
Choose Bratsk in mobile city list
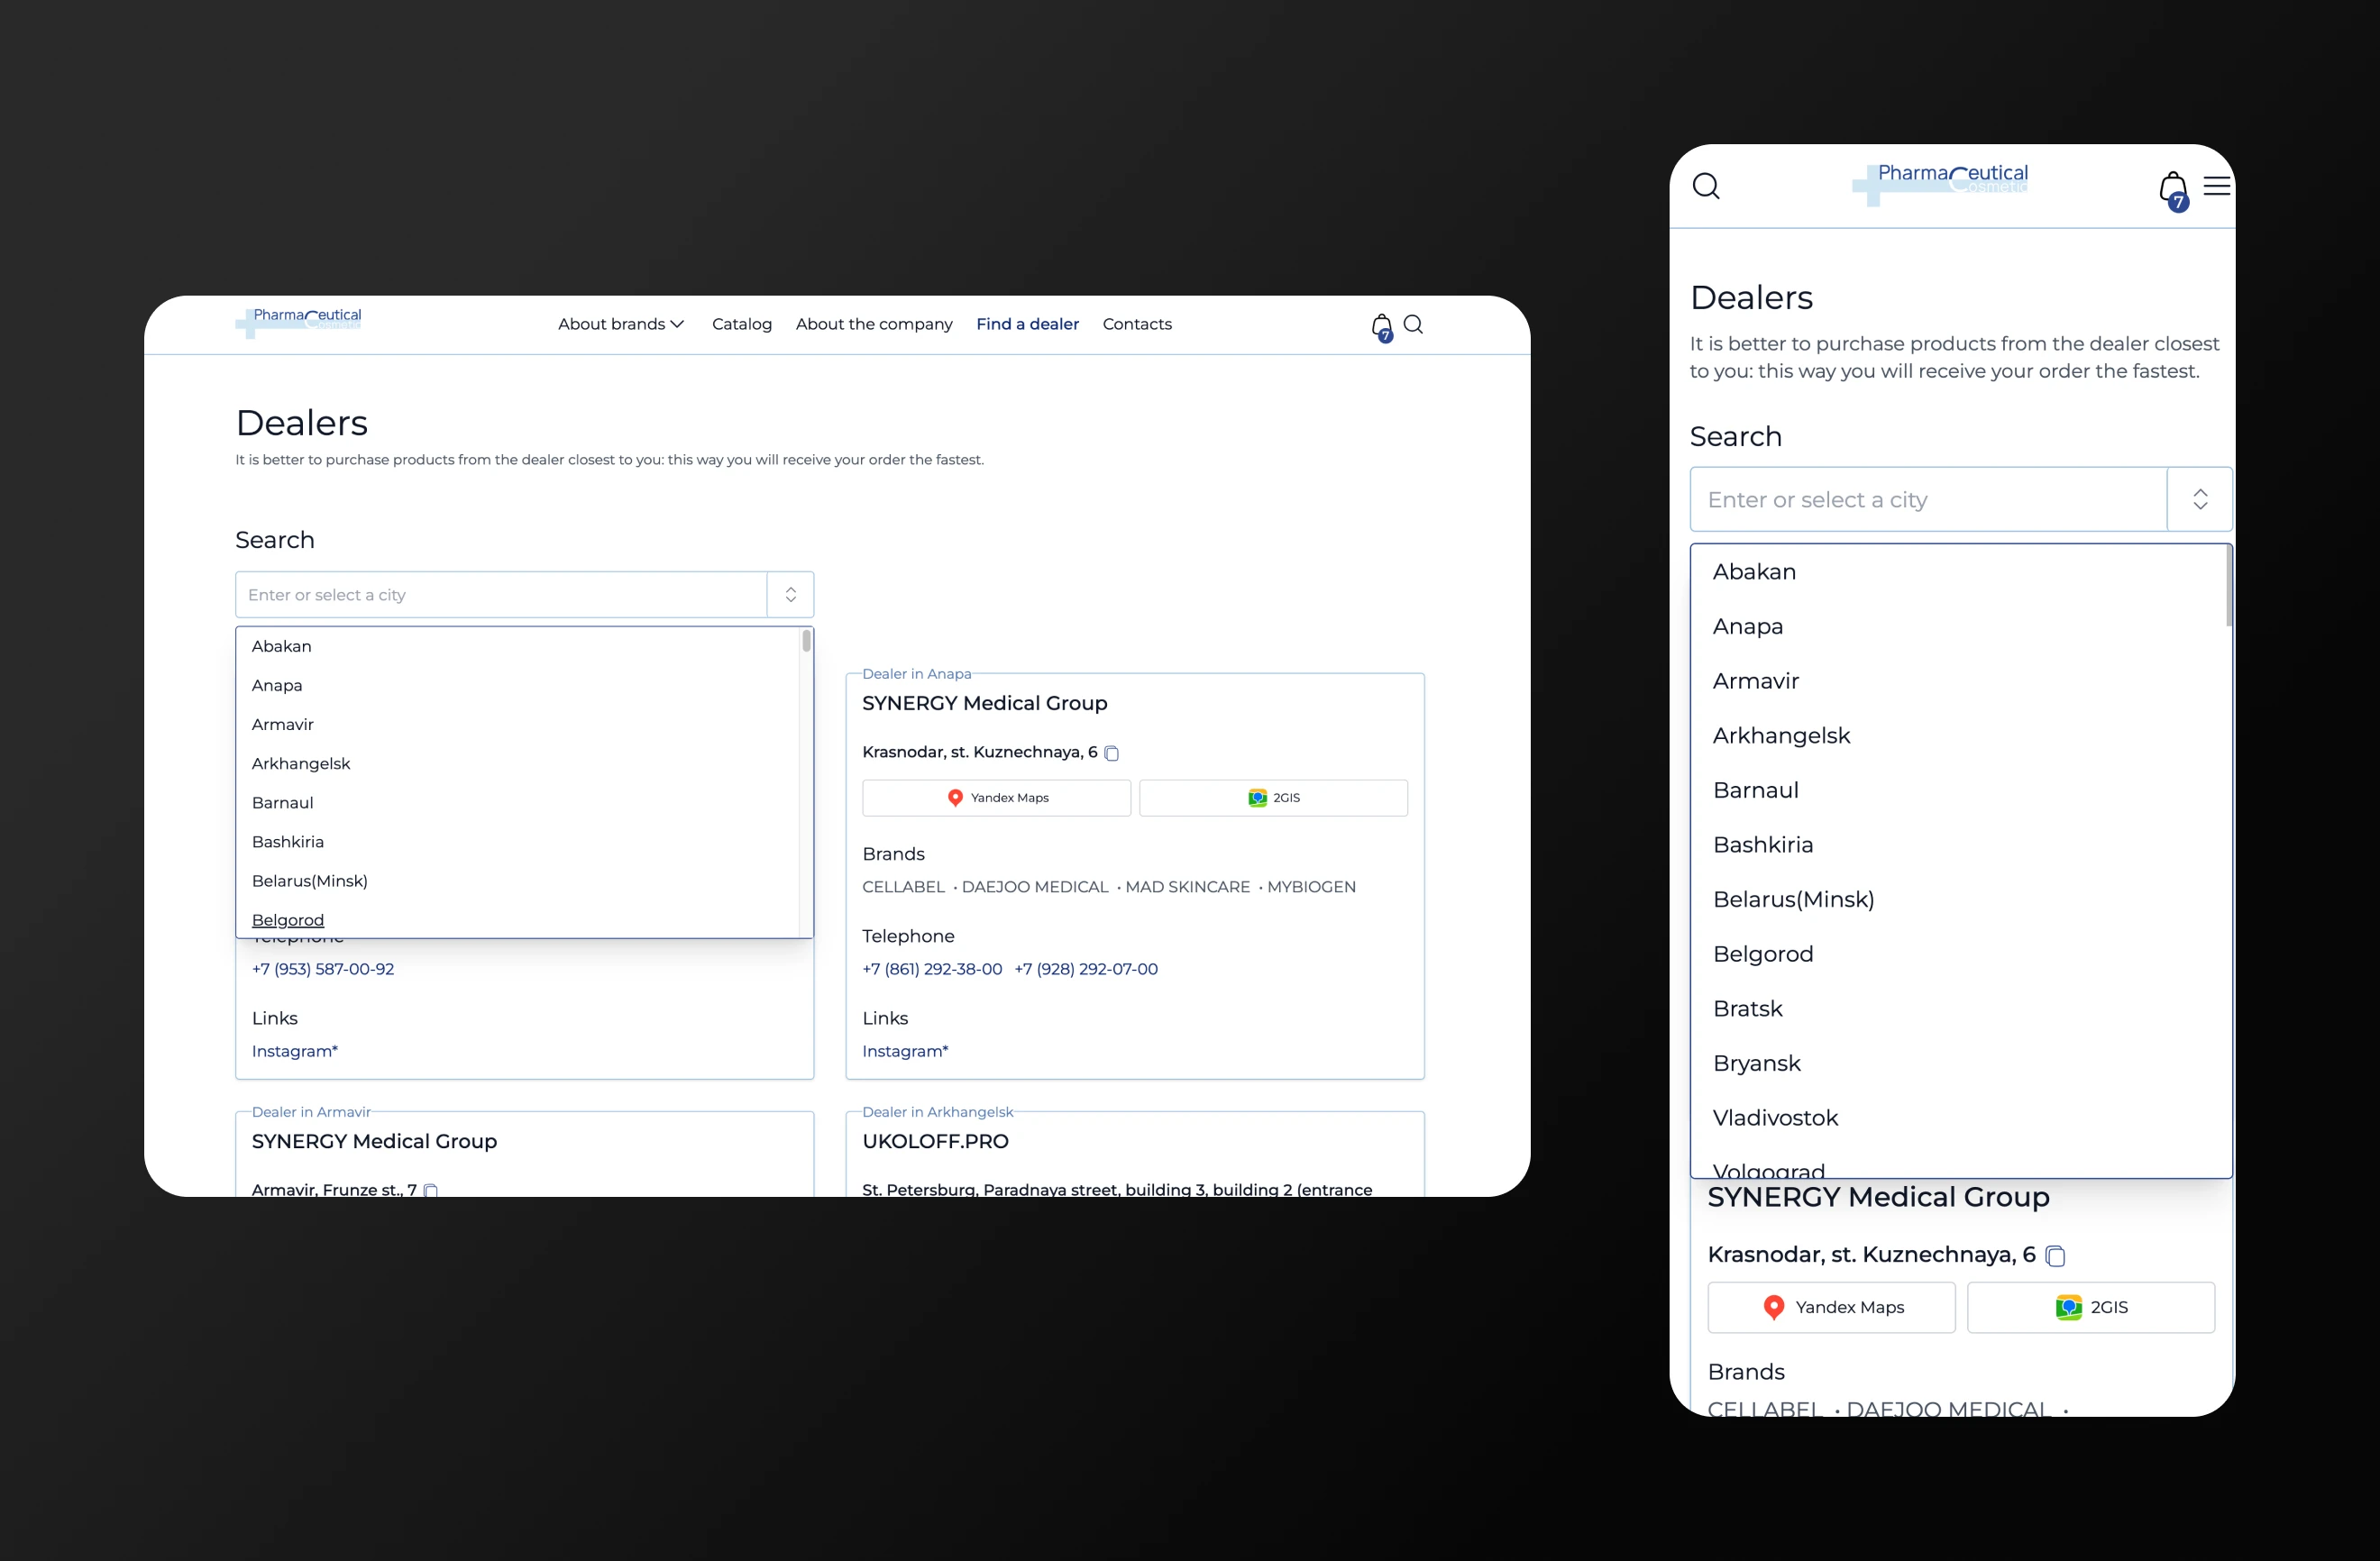[1958, 1008]
